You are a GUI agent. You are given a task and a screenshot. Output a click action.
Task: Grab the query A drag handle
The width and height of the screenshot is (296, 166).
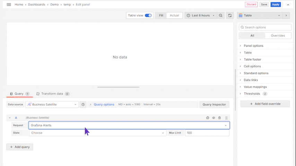[226, 118]
